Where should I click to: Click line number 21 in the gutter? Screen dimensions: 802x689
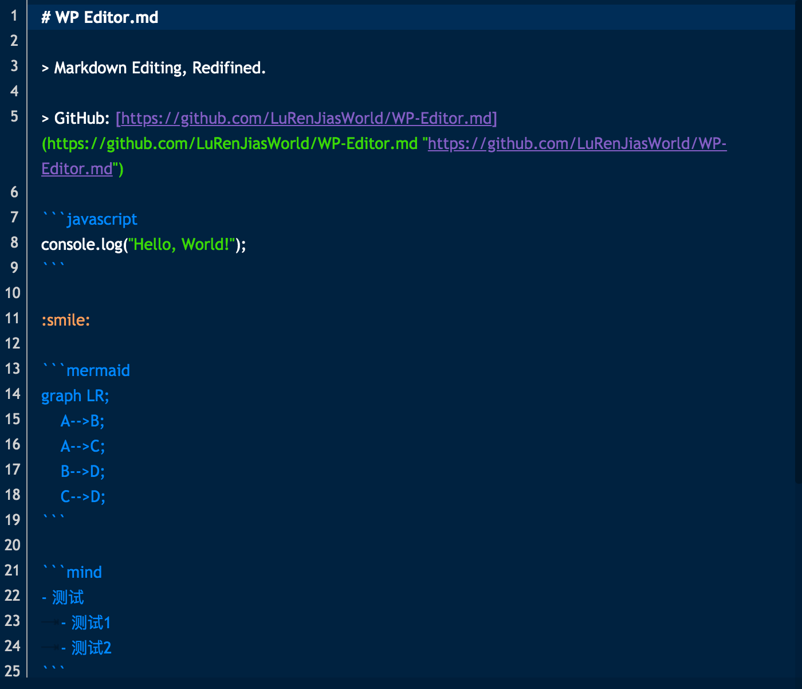coord(13,570)
